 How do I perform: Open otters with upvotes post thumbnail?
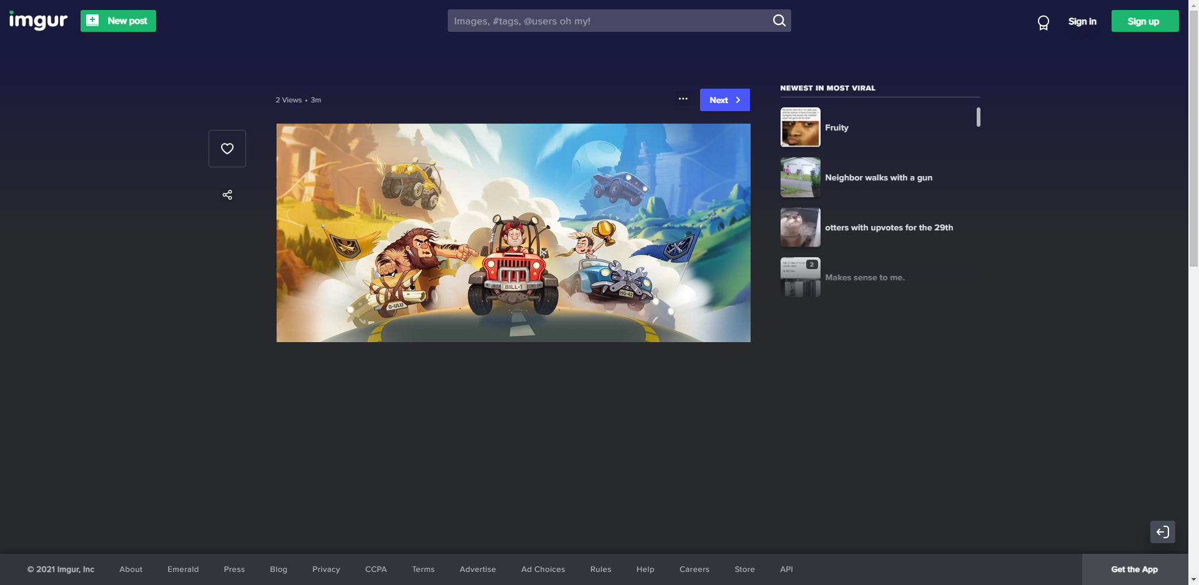tap(801, 227)
